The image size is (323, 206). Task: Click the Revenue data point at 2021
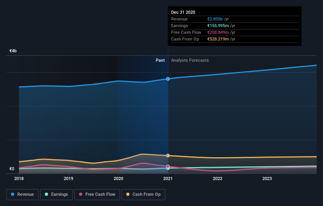tap(168, 79)
